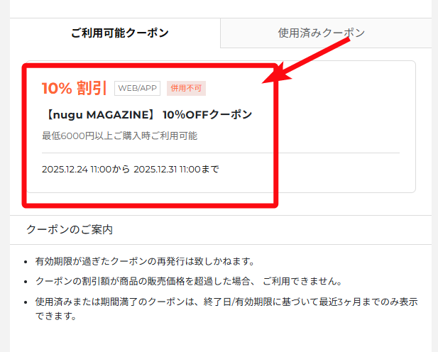
Task: Click the WEB/APP badge on the coupon
Action: pyautogui.click(x=138, y=88)
